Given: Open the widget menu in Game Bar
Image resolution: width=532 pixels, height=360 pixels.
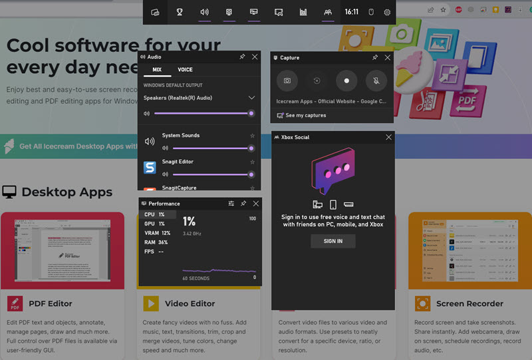Looking at the screenshot, I should click(155, 12).
